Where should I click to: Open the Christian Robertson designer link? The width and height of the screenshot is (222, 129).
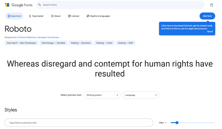[27, 37]
